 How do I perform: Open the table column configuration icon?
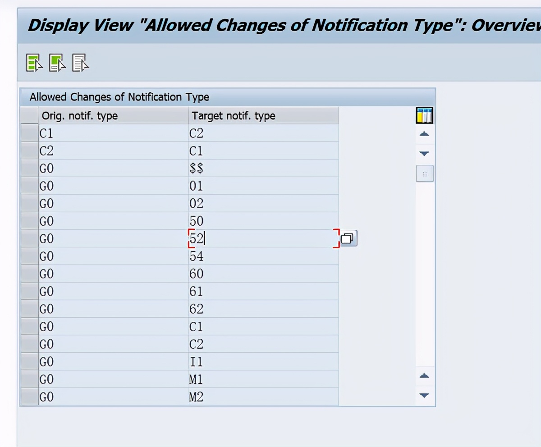(424, 116)
